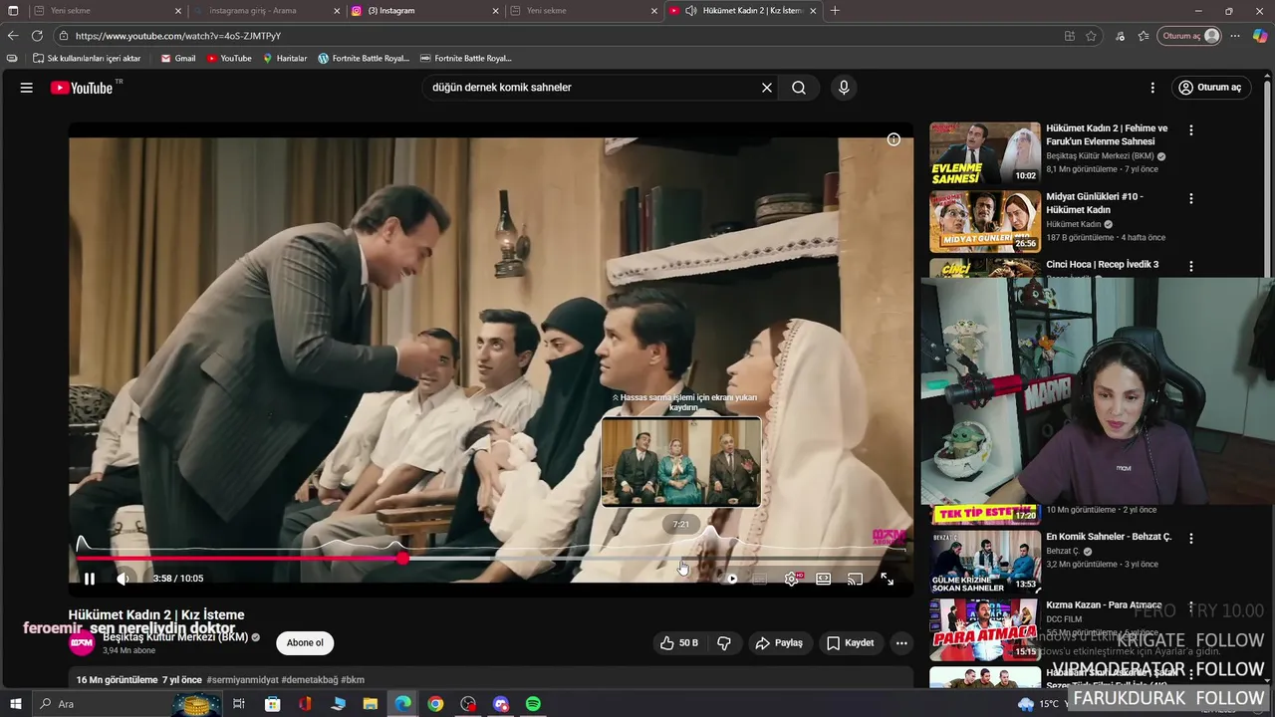Like the video showing 50 B
The image size is (1275, 717).
[x=678, y=643]
